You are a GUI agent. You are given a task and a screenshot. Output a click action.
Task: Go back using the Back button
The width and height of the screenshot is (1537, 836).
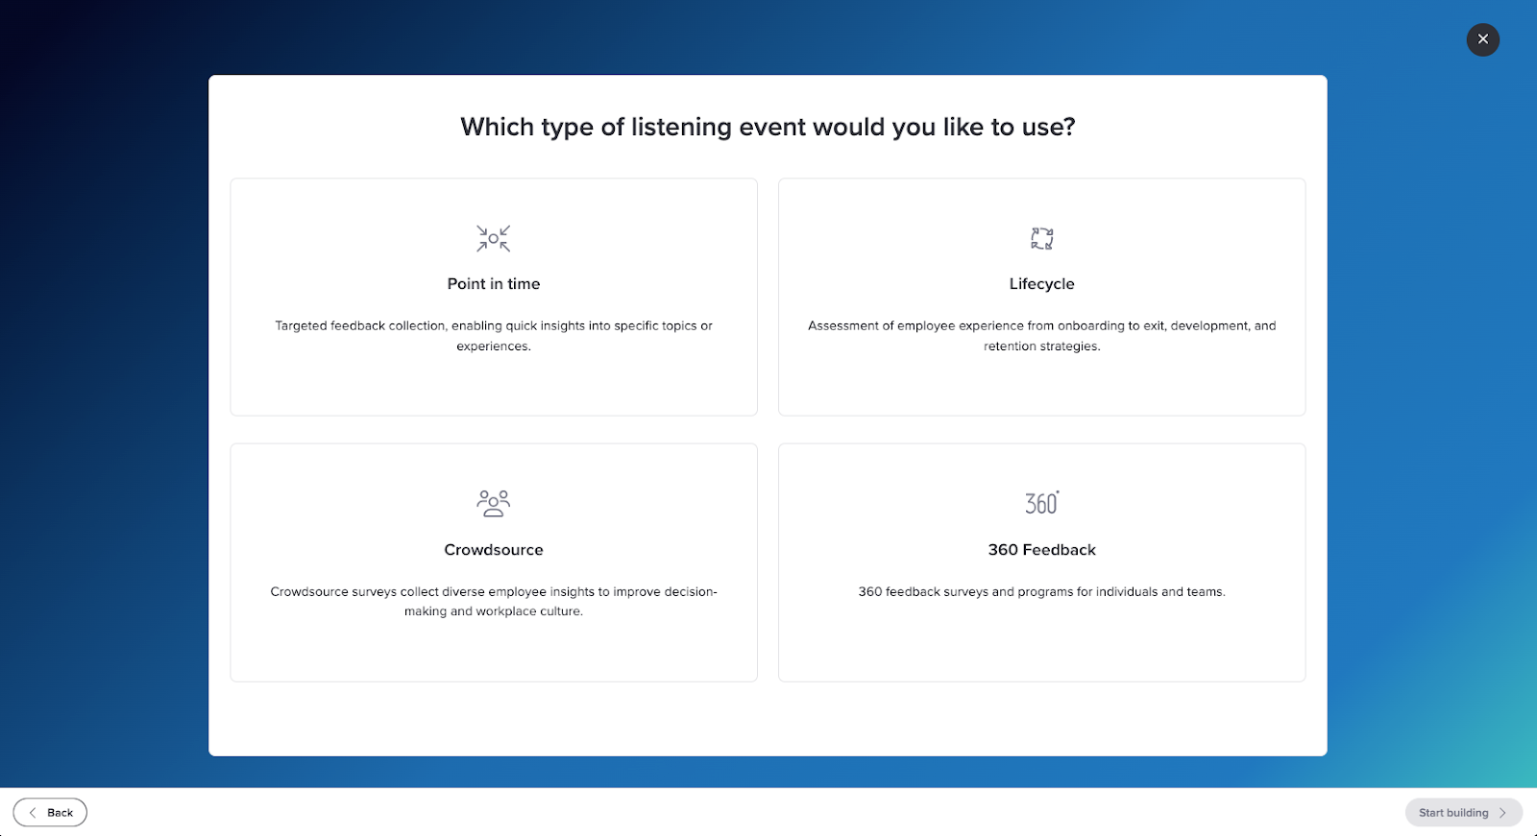[50, 812]
